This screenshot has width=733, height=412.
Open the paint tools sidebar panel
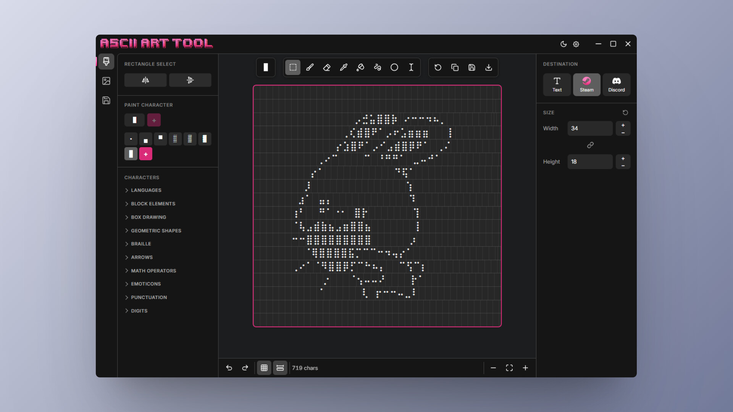tap(106, 61)
